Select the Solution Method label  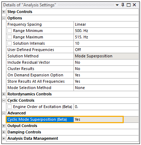coord(23,56)
